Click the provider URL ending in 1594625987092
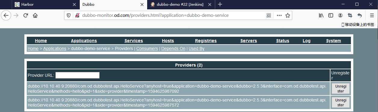The image size is (378, 112). click(177, 89)
